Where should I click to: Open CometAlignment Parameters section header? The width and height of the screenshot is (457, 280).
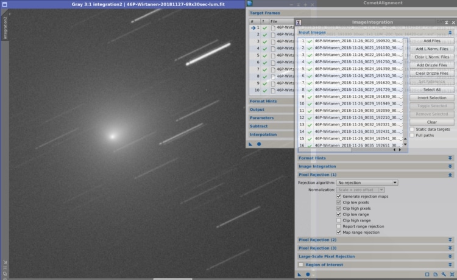coord(262,118)
